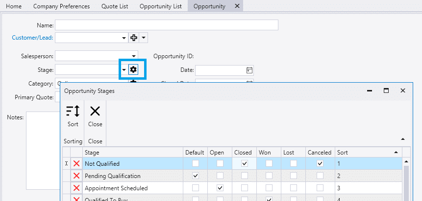This screenshot has height=201, width=422.
Task: Uncheck Open for Appointment Scheduled
Action: (x=220, y=188)
